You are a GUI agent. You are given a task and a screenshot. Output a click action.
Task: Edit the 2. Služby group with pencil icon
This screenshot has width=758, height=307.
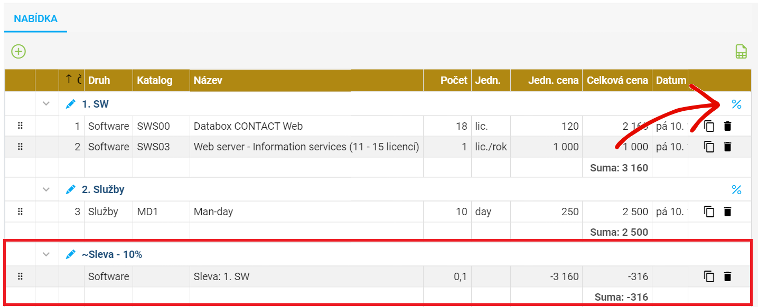coord(71,189)
